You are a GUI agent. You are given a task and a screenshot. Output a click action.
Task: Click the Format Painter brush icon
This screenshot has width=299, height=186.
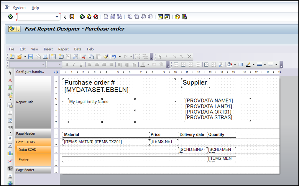[x=106, y=56]
